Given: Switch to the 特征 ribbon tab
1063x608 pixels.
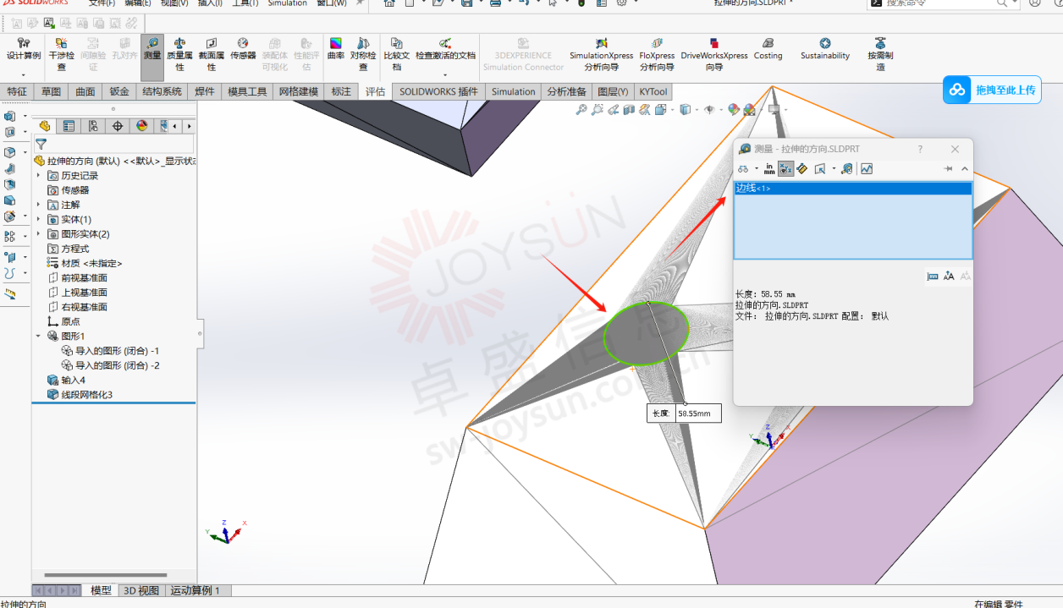Looking at the screenshot, I should coord(17,91).
